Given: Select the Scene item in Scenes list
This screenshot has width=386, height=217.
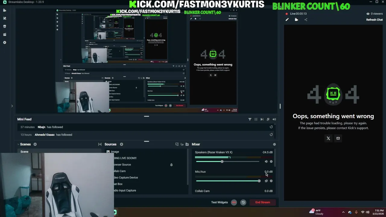Looking at the screenshot, I should (x=59, y=152).
